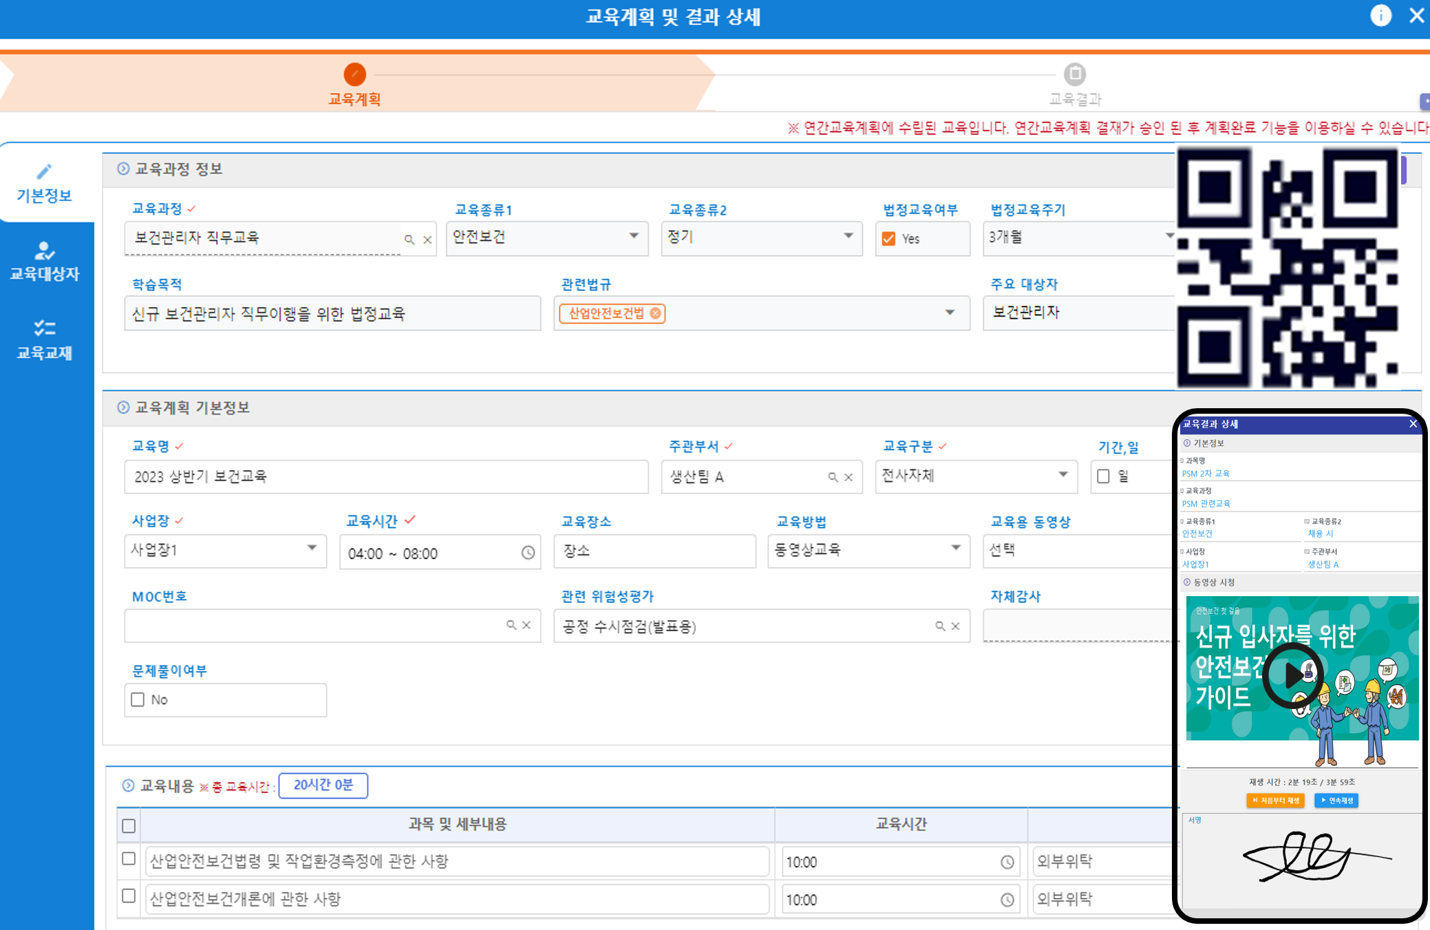Viewport: 1430px width, 930px height.
Task: Click the 산업안전보건법령 및 작업환경측정 subject field
Action: click(457, 862)
